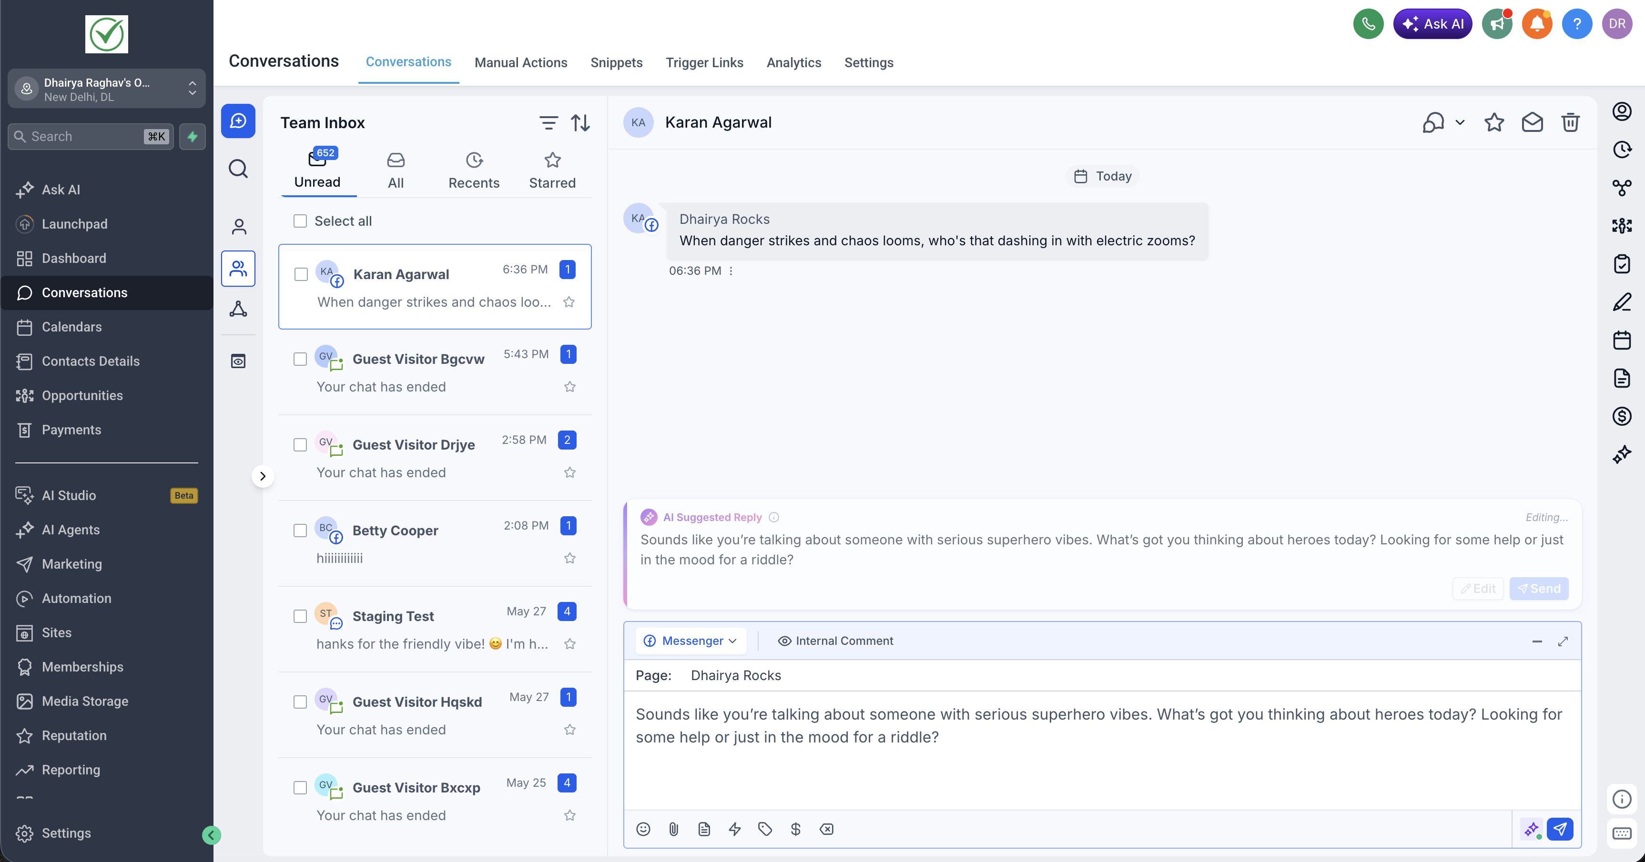Mark conversation unread via envelope icon

tap(1531, 122)
